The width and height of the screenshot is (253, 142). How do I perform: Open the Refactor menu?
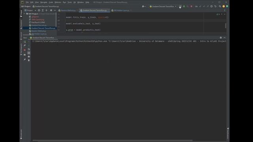point(58,2)
